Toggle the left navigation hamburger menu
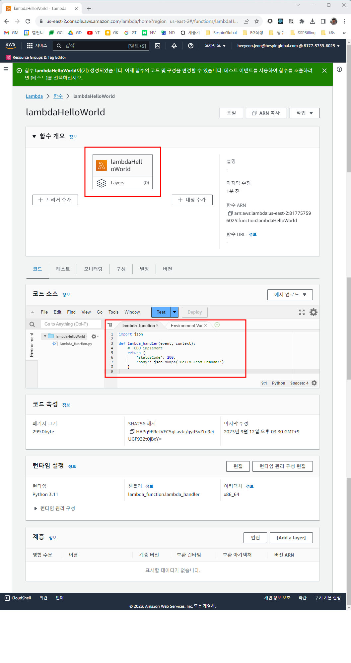 click(x=6, y=69)
